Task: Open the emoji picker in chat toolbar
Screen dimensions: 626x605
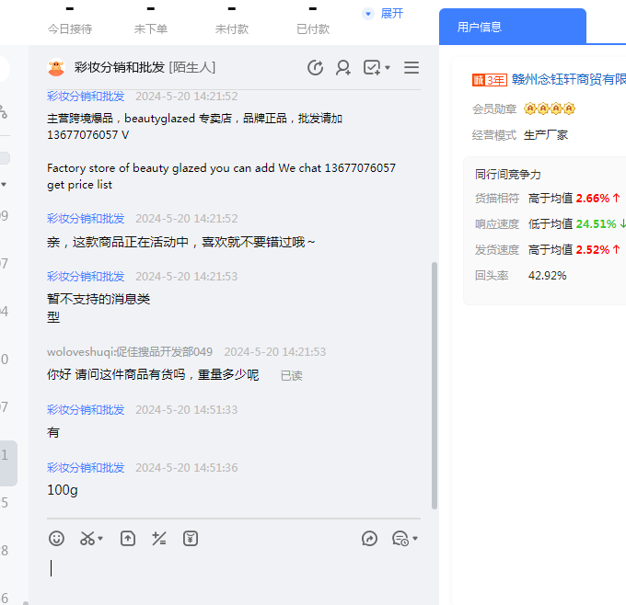Action: pos(57,539)
